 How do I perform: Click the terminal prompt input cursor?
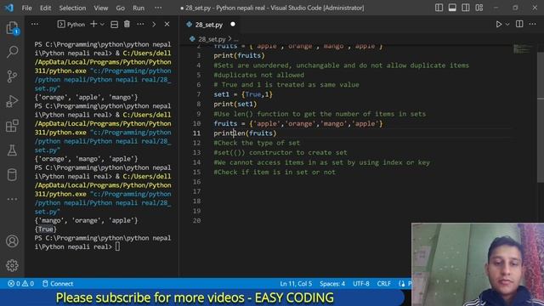coord(117,246)
